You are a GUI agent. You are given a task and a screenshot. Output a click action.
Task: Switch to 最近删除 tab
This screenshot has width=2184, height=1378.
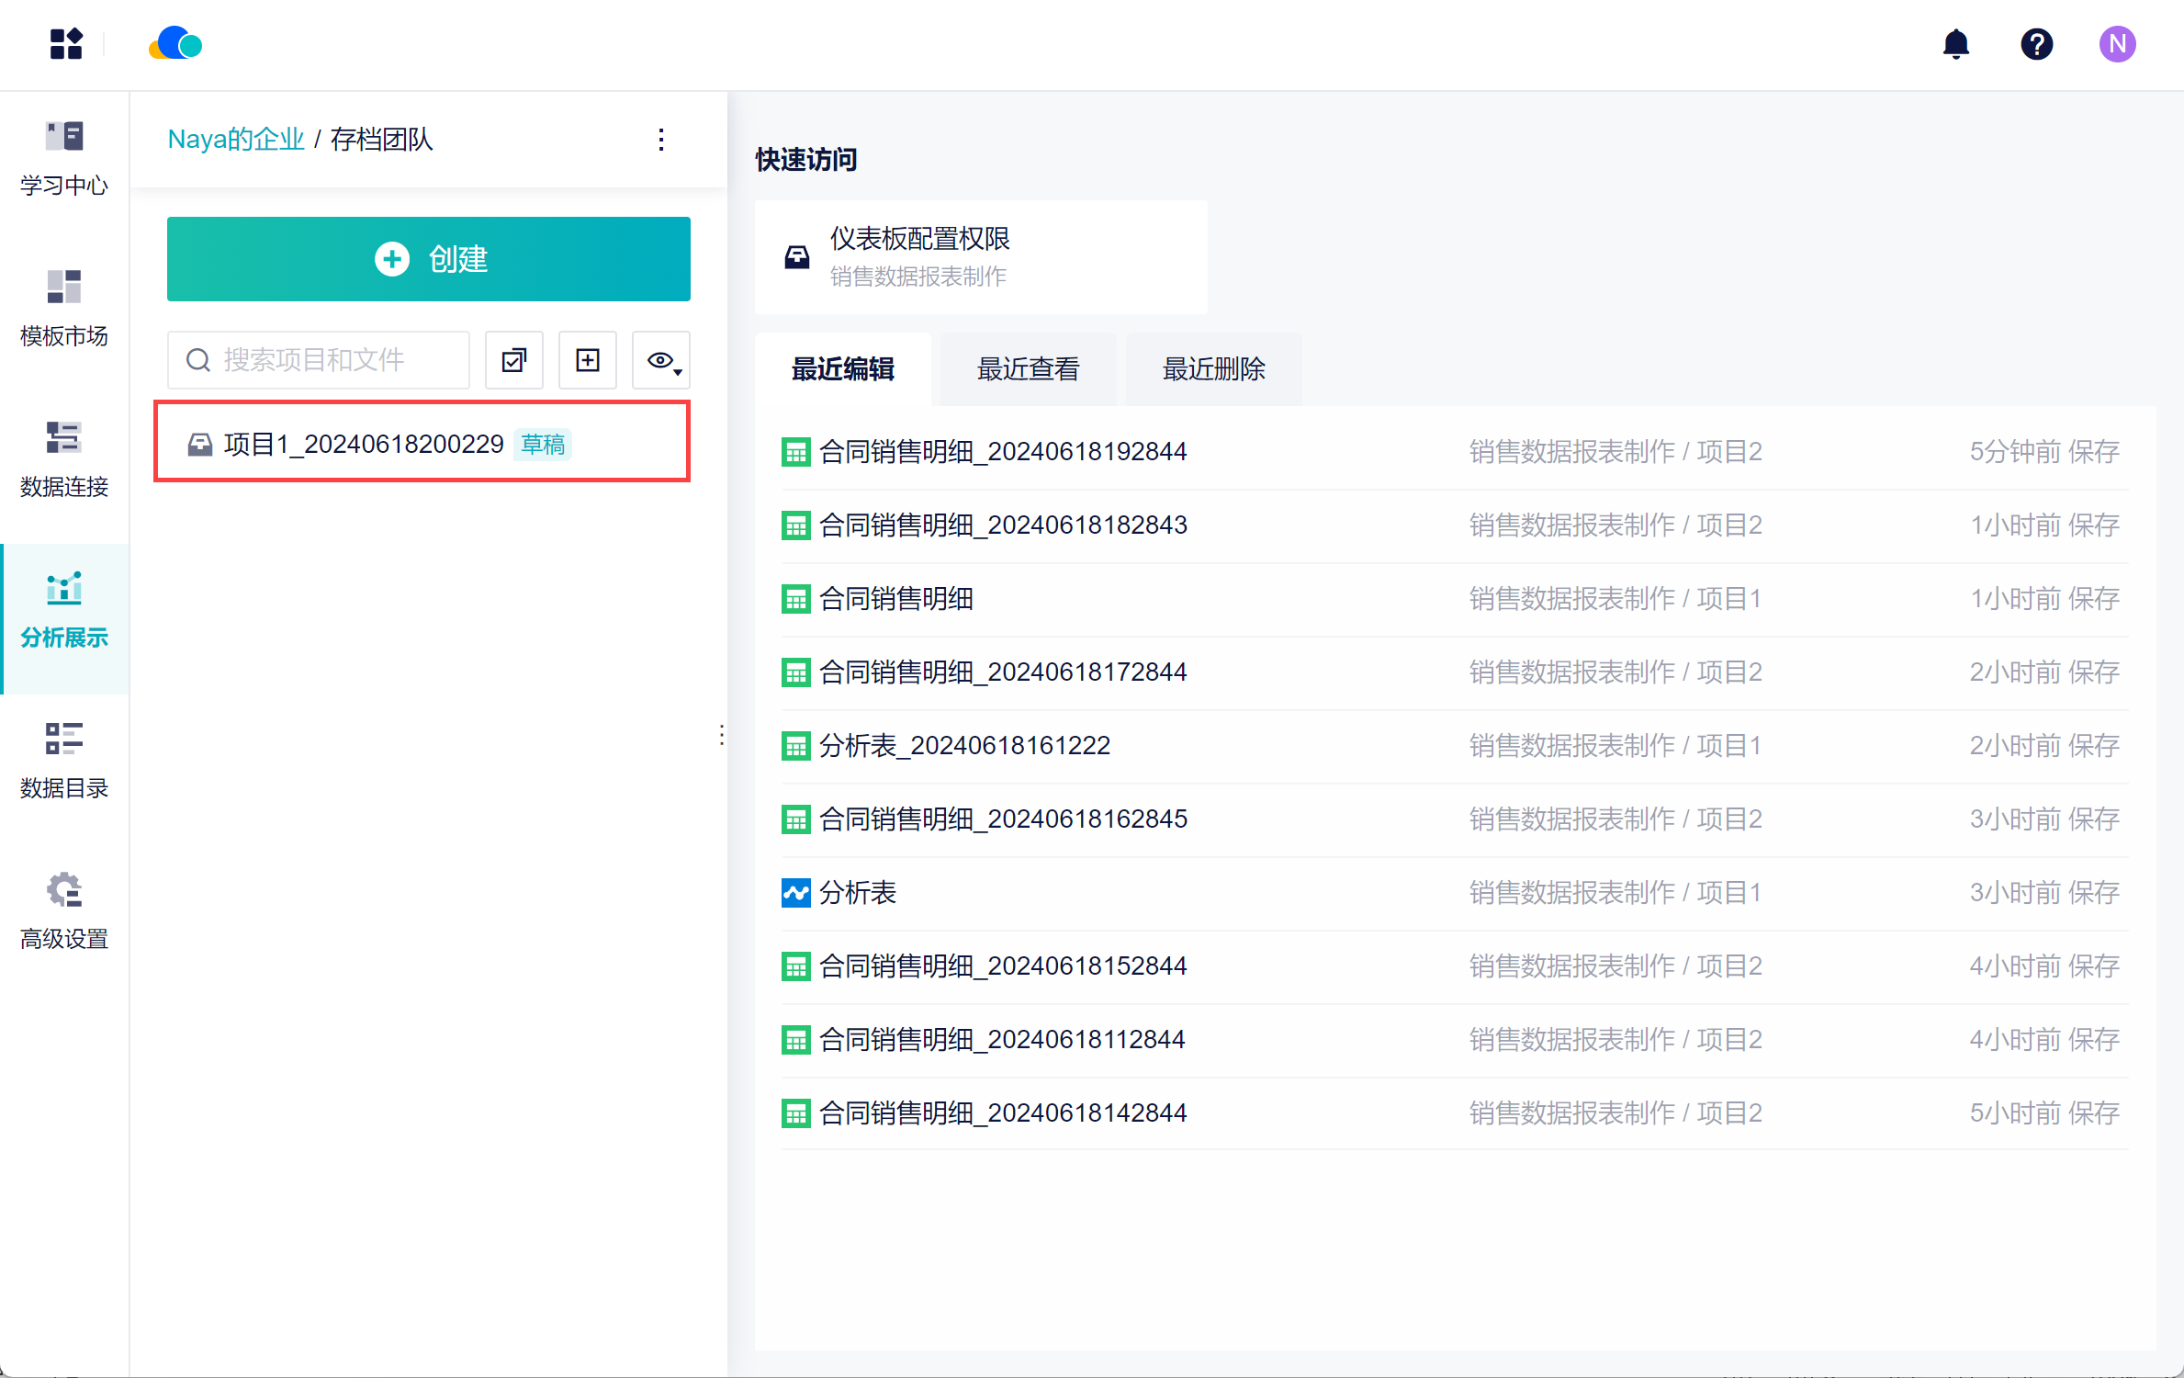click(1213, 369)
